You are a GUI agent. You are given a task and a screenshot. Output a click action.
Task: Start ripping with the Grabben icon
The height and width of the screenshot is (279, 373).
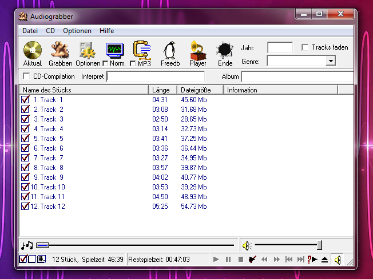click(x=60, y=50)
